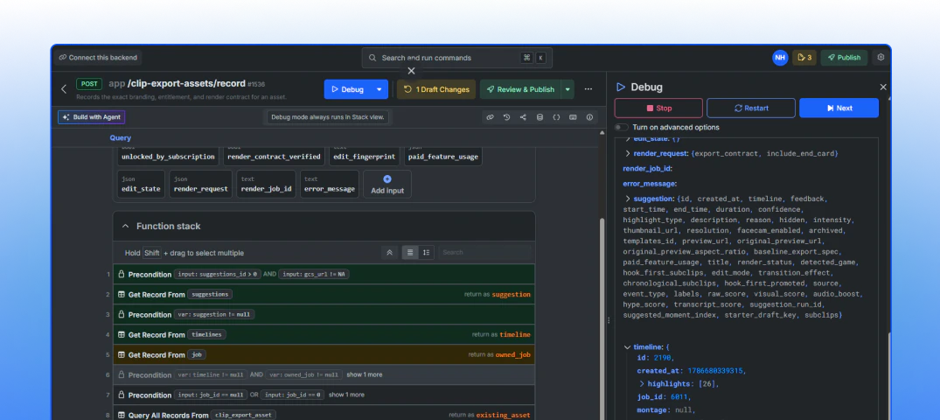
Task: Click show 1 more on Precondition step 7
Action: (346, 395)
